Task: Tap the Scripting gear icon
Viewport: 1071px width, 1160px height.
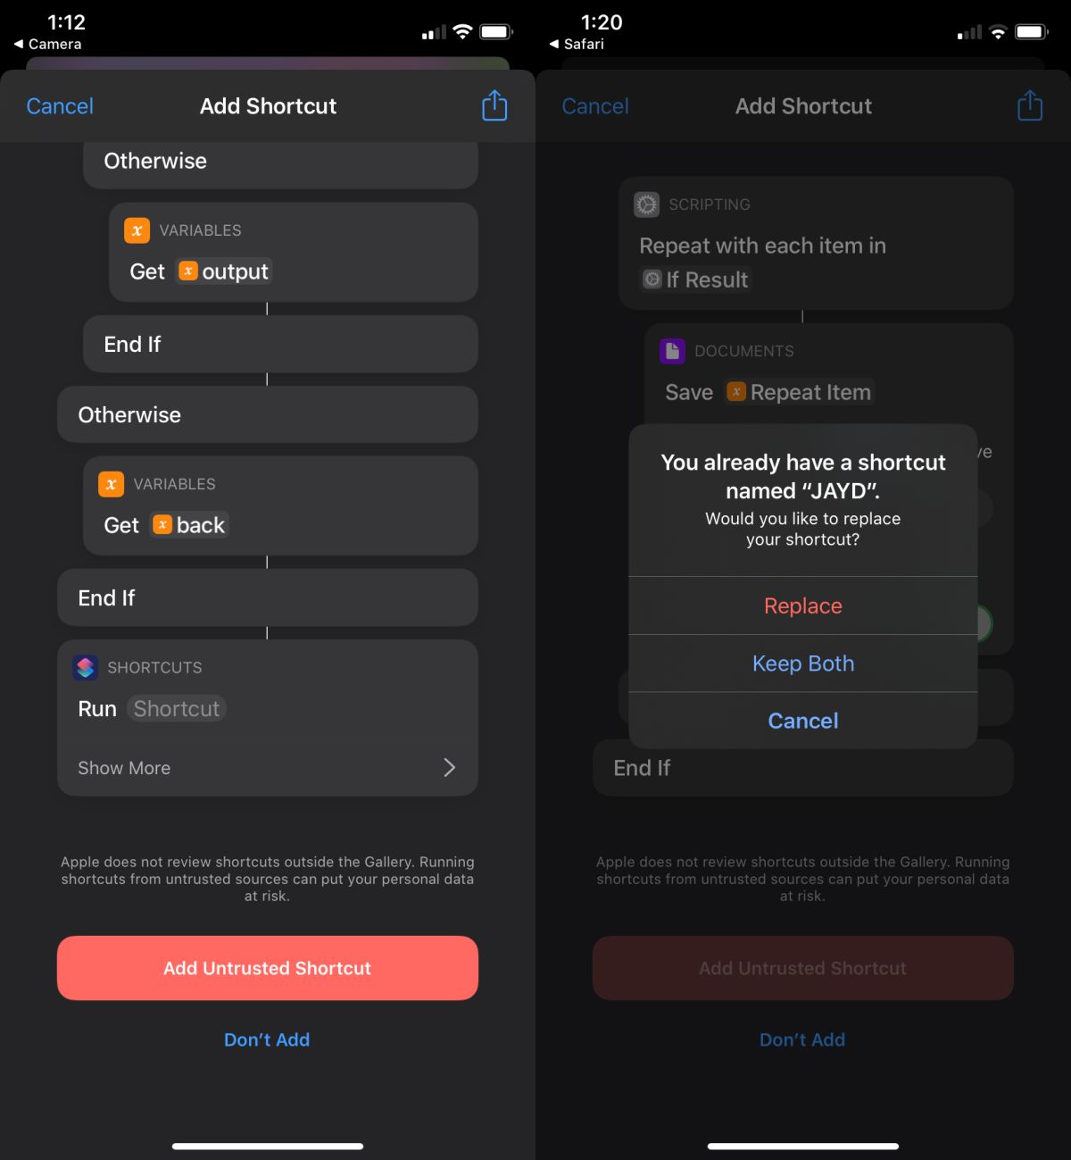Action: coord(646,204)
